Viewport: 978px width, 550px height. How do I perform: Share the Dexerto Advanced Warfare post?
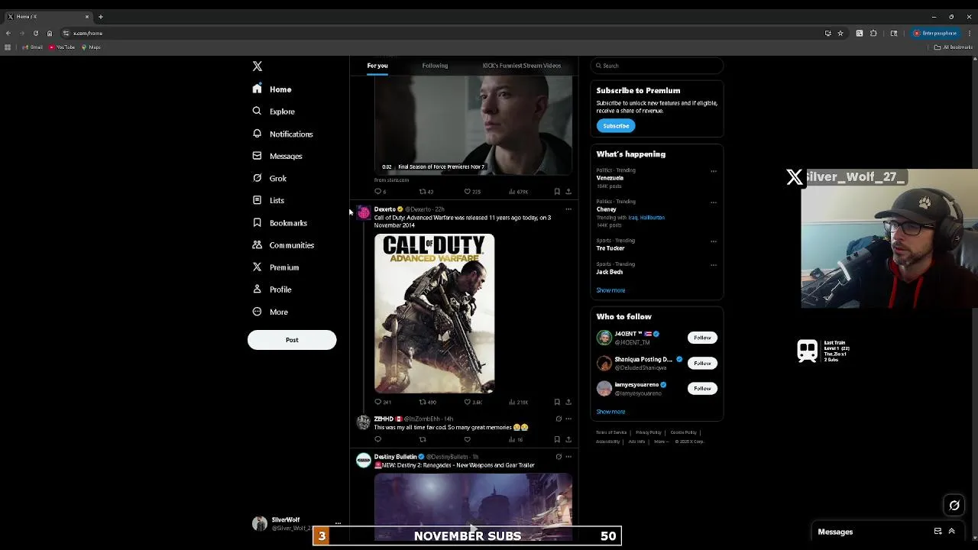(x=568, y=402)
